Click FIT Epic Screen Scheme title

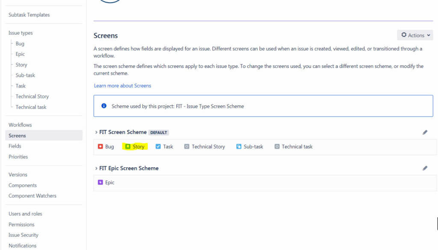[x=129, y=168]
